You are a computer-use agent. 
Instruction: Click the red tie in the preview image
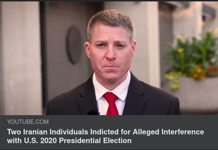pyautogui.click(x=112, y=104)
